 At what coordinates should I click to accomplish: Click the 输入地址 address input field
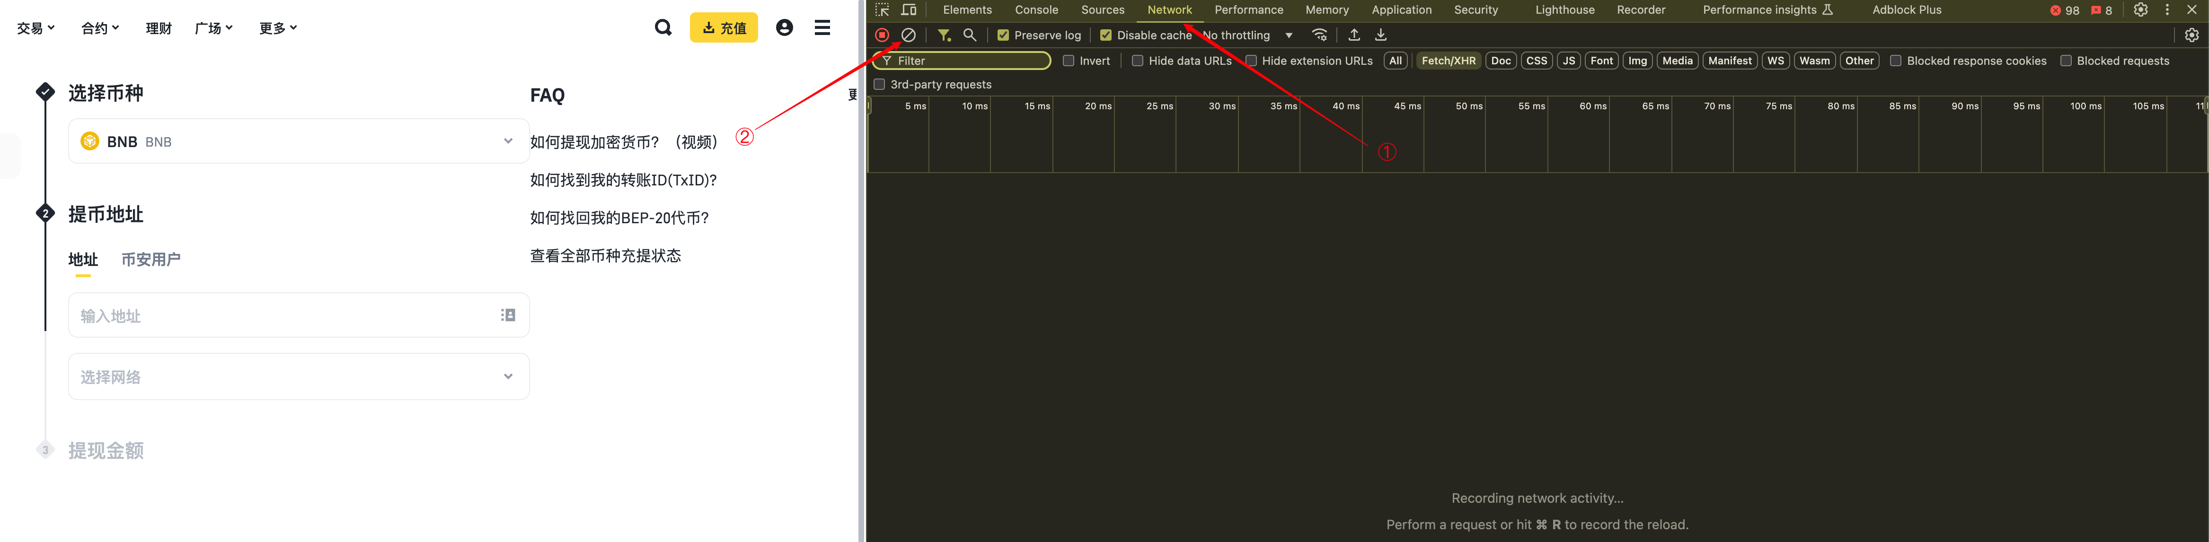(x=283, y=315)
